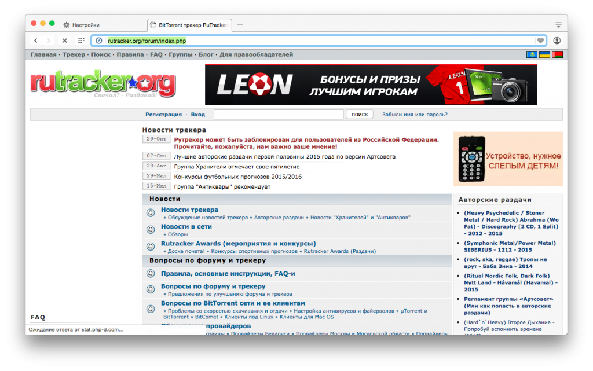Open the tab menu icon at top right

click(558, 25)
